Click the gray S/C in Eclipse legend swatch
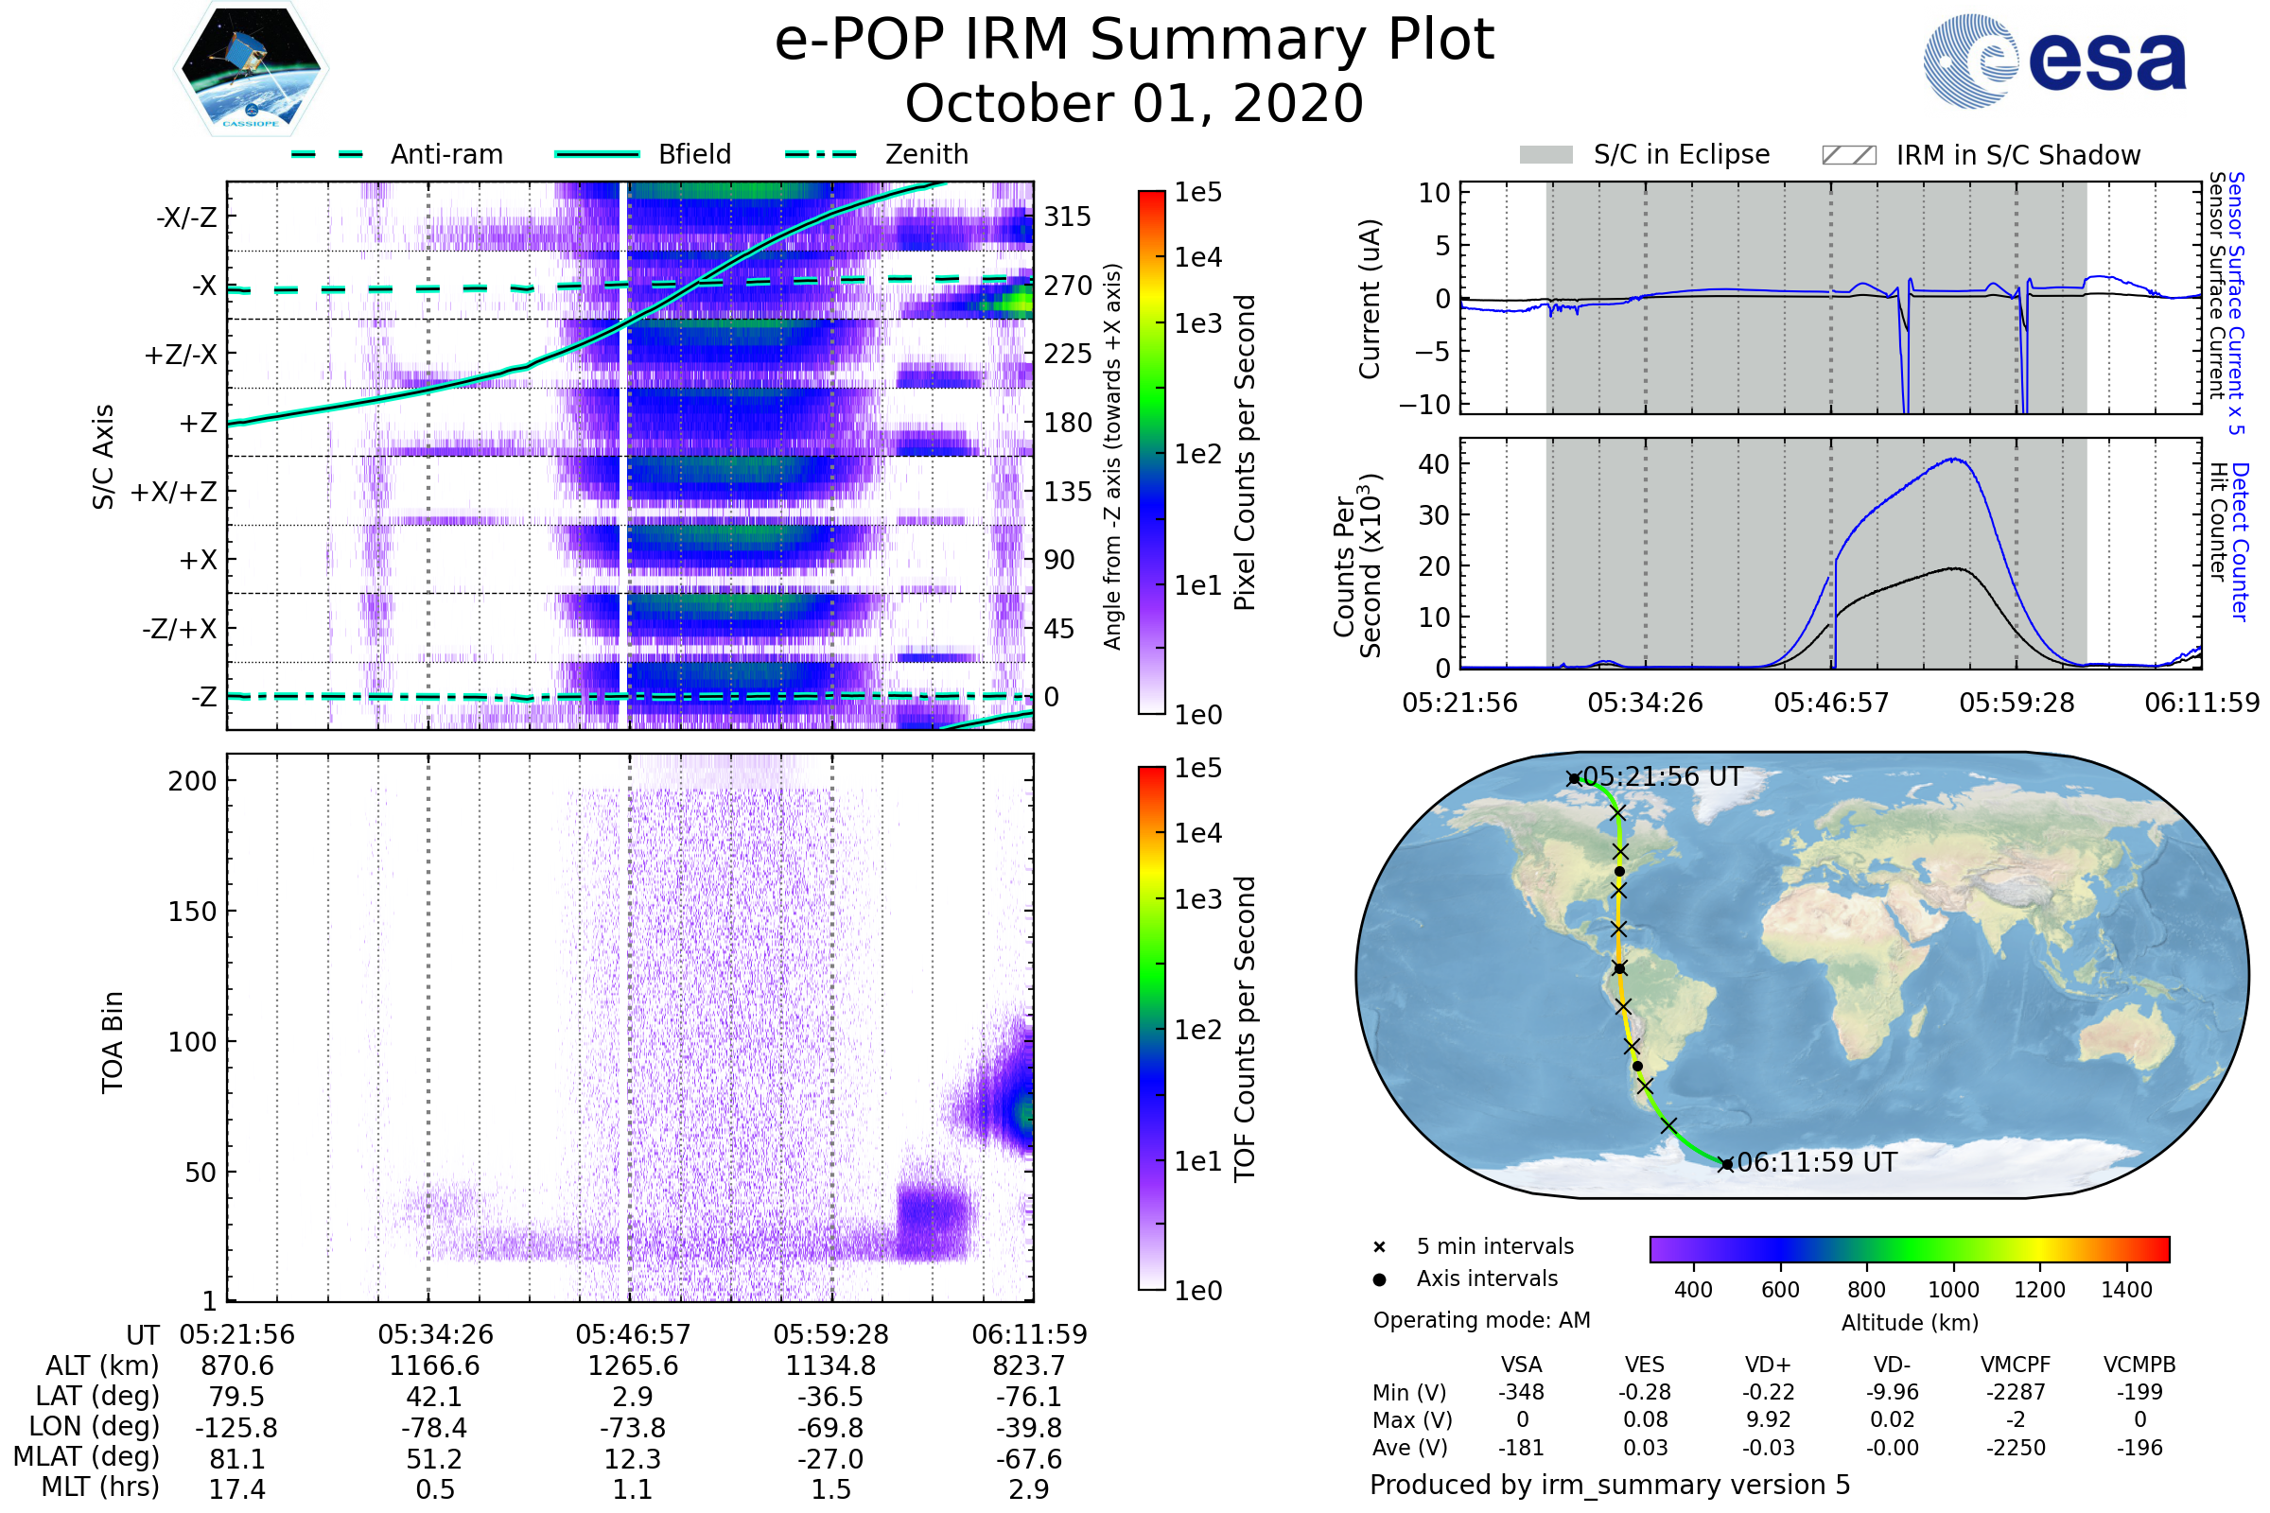 (1546, 155)
